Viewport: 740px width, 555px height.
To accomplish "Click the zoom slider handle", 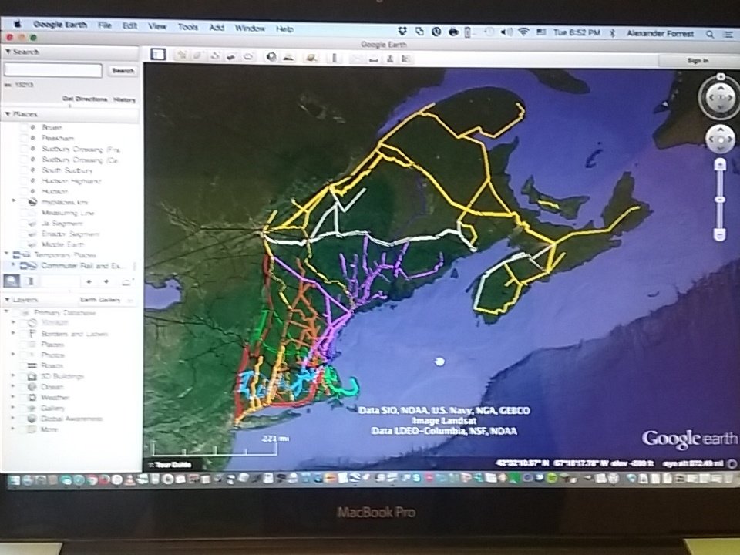I will coord(720,200).
